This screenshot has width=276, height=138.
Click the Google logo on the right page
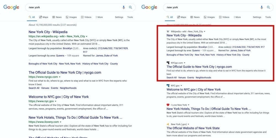(149, 7)
